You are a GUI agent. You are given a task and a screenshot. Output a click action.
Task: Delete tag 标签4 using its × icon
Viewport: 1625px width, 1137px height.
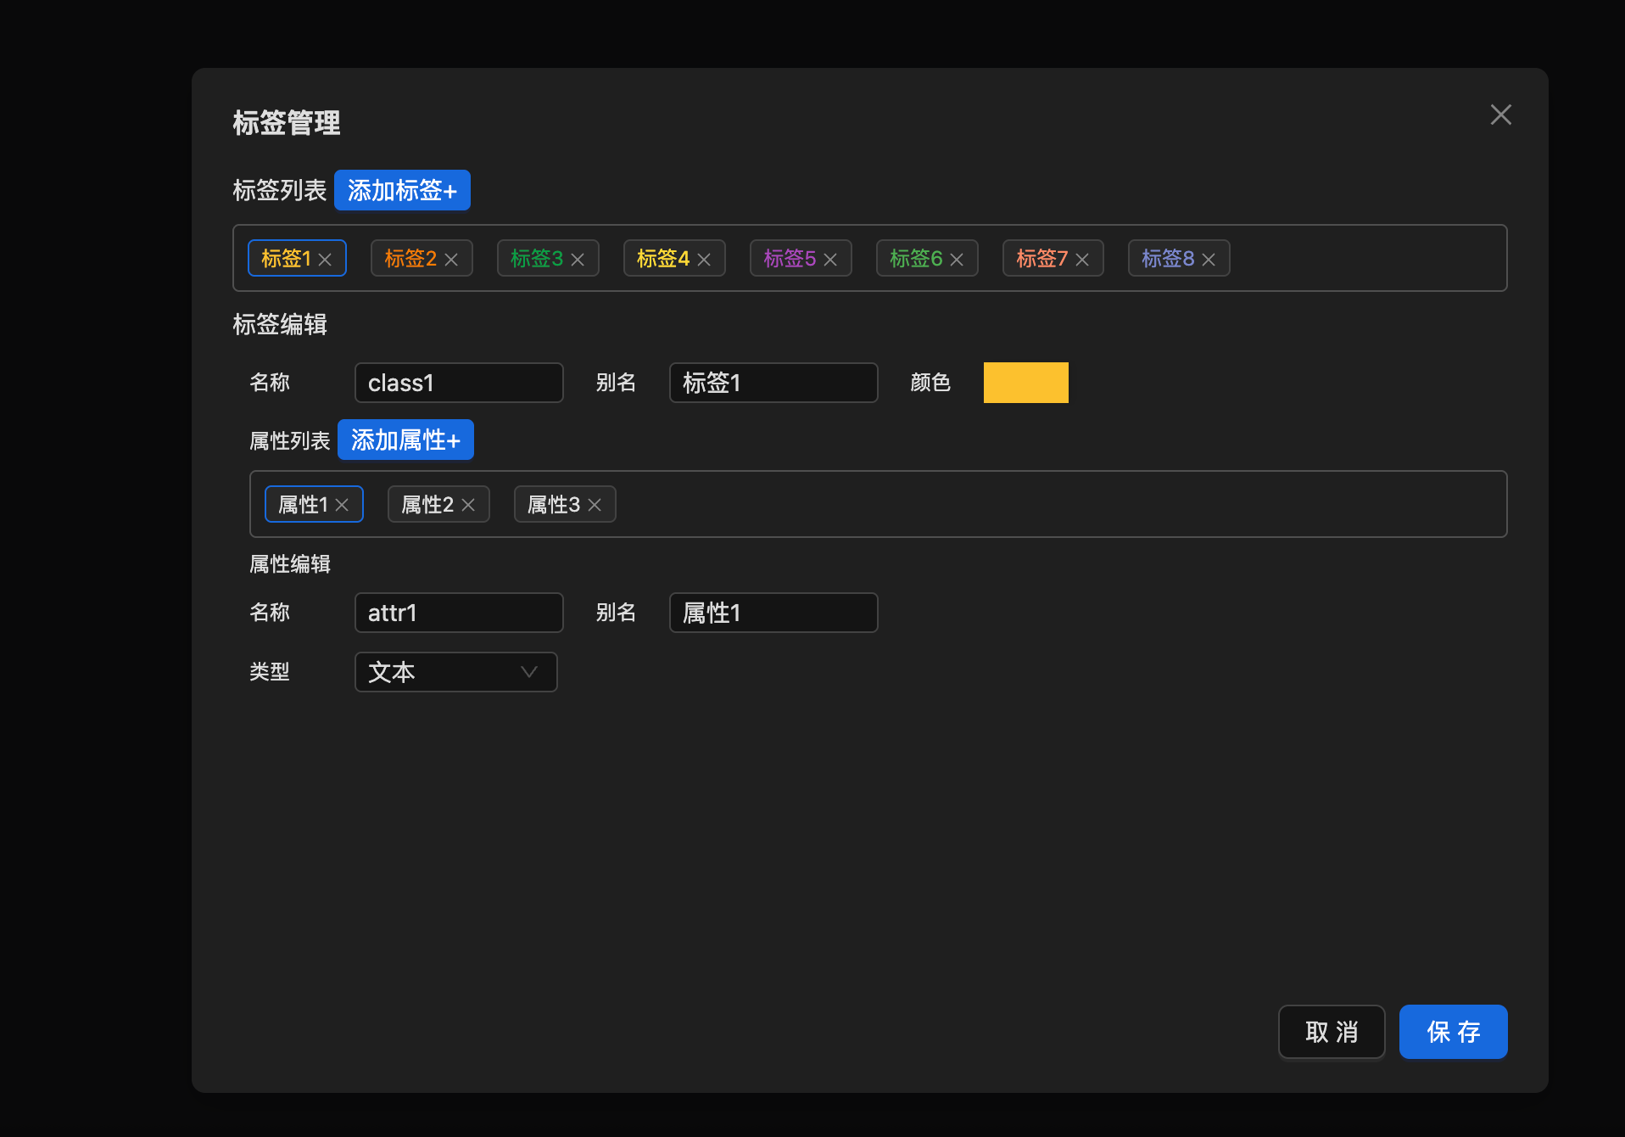click(704, 259)
